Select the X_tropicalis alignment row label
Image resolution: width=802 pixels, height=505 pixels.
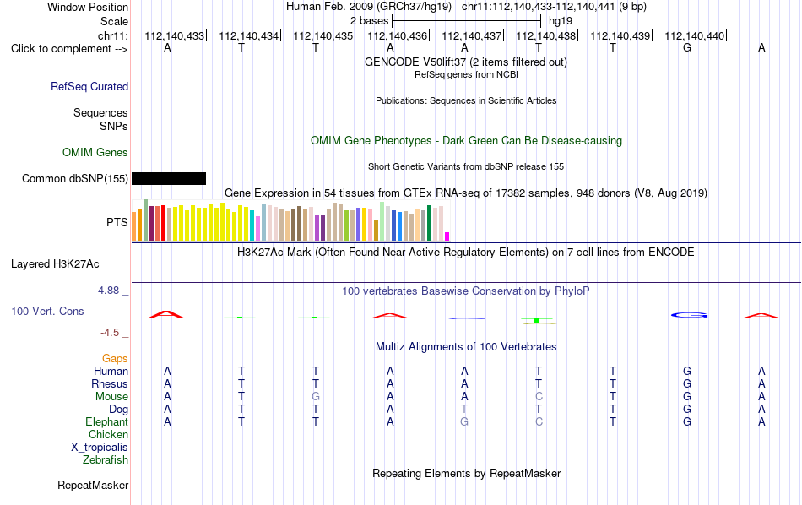[100, 448]
